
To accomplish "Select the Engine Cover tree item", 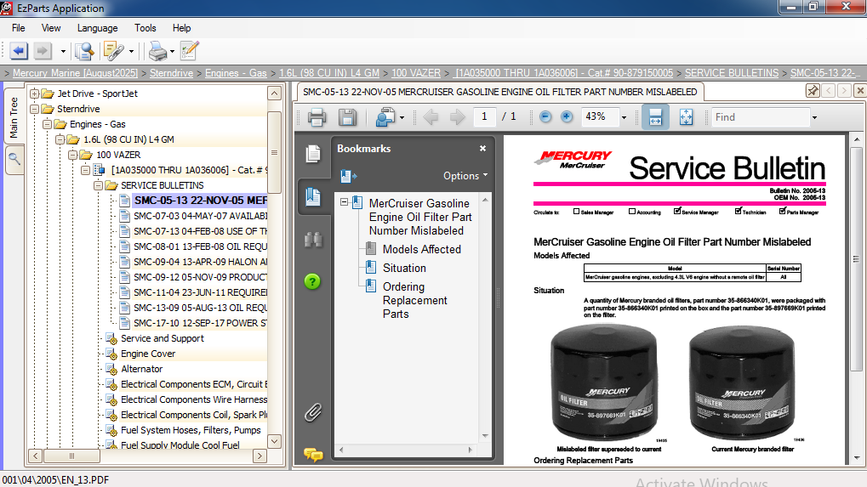I will 148,354.
